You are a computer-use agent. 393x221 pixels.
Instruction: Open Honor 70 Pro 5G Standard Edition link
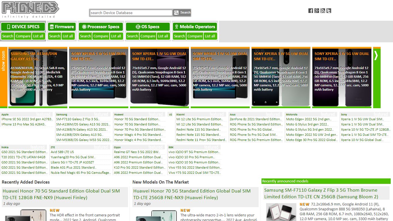coord(140,129)
